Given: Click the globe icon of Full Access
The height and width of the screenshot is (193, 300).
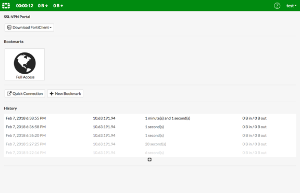Looking at the screenshot, I should 24,63.
